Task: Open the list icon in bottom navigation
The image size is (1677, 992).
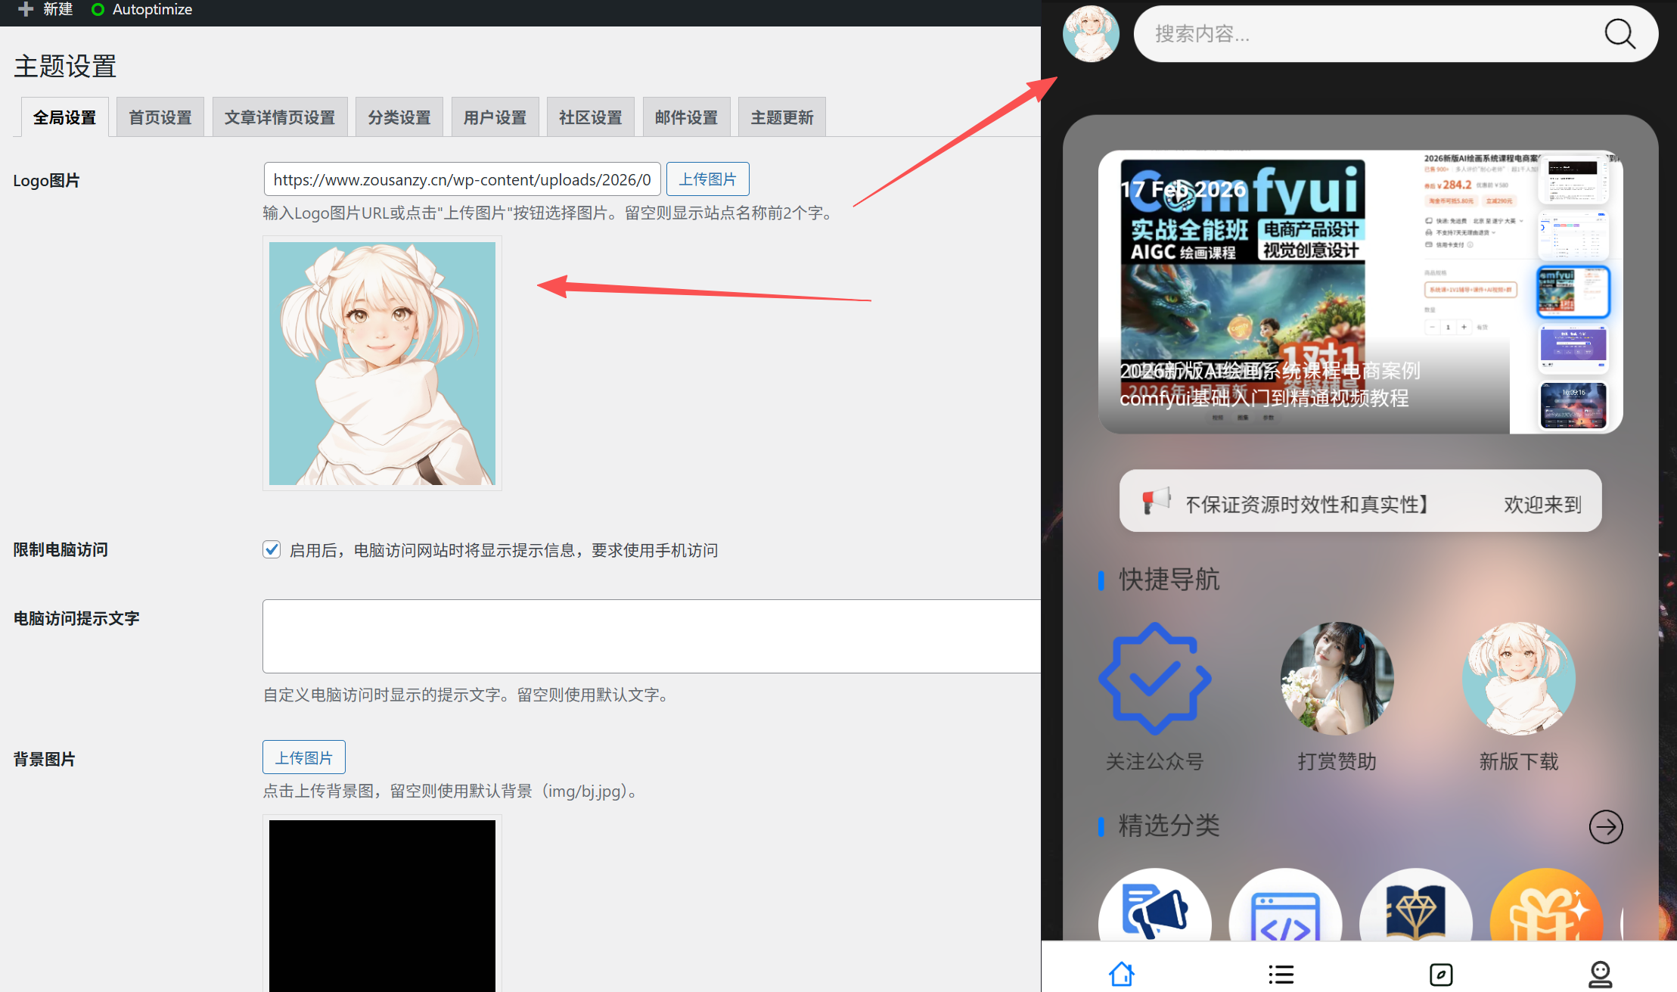Action: [x=1281, y=974]
